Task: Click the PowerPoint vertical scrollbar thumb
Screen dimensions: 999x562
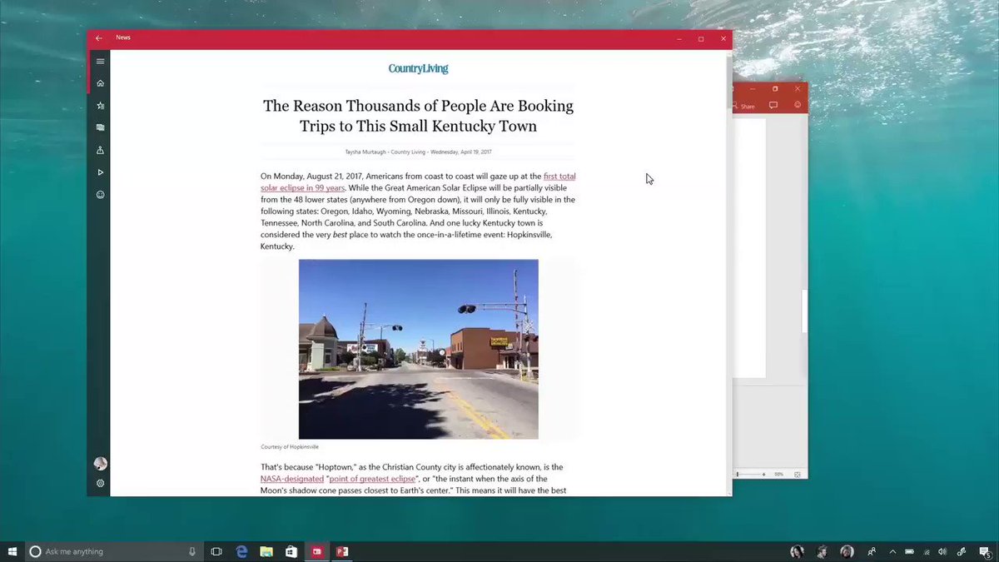Action: tap(804, 311)
